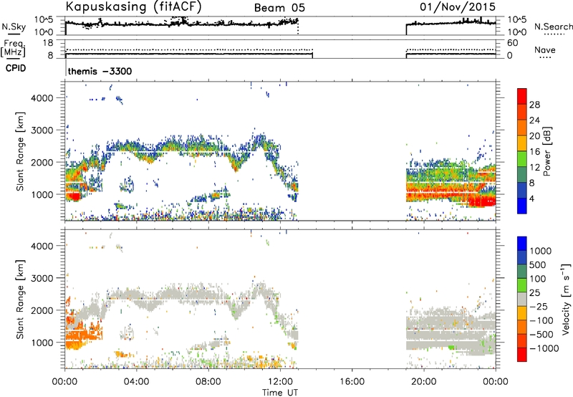Viewport: 573px width, 397px height.
Task: Click the power panel "Slant Range [km]" label
Action: click(20, 152)
